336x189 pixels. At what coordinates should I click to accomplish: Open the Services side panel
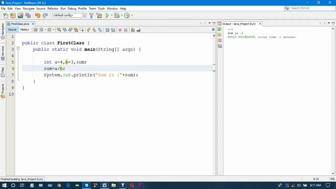[x=3, y=53]
